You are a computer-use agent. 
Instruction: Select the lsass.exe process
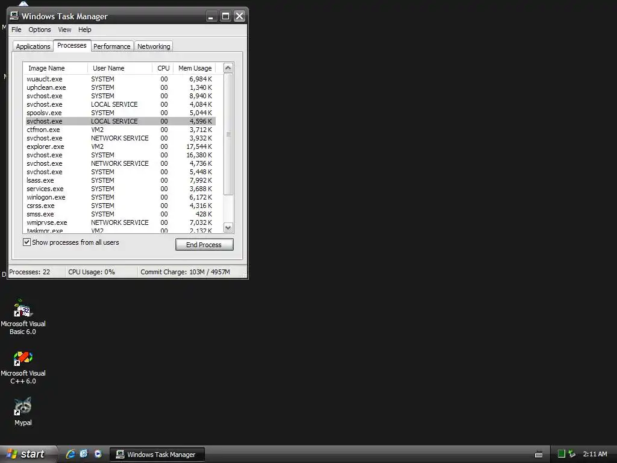(x=121, y=180)
